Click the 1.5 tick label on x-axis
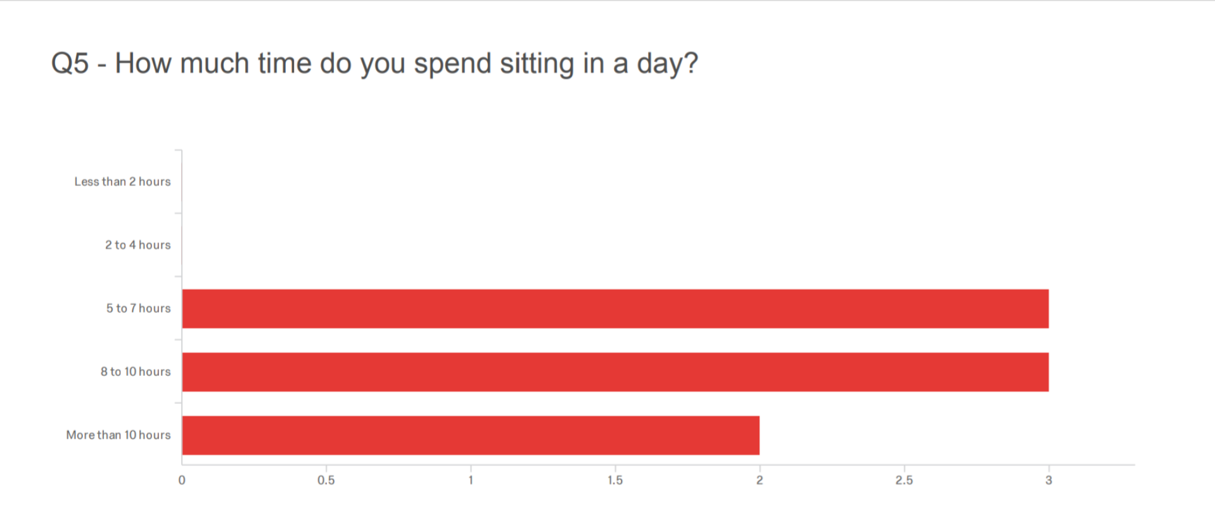1215x510 pixels. pyautogui.click(x=615, y=480)
